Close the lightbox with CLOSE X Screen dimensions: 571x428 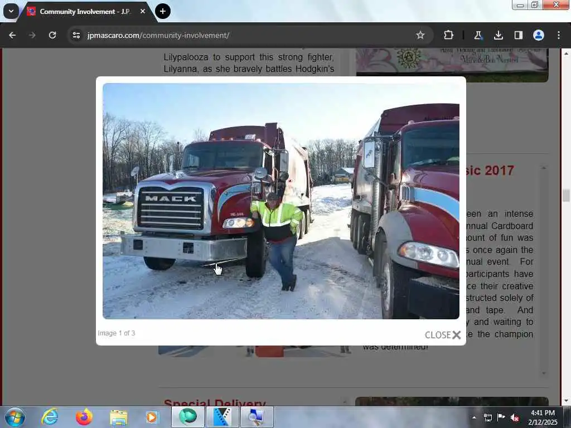pos(443,335)
